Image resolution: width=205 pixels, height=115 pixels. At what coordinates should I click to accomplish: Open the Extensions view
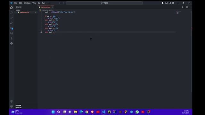click(12, 28)
